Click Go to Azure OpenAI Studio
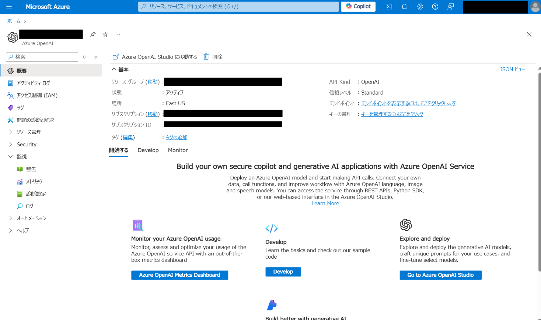 440,275
